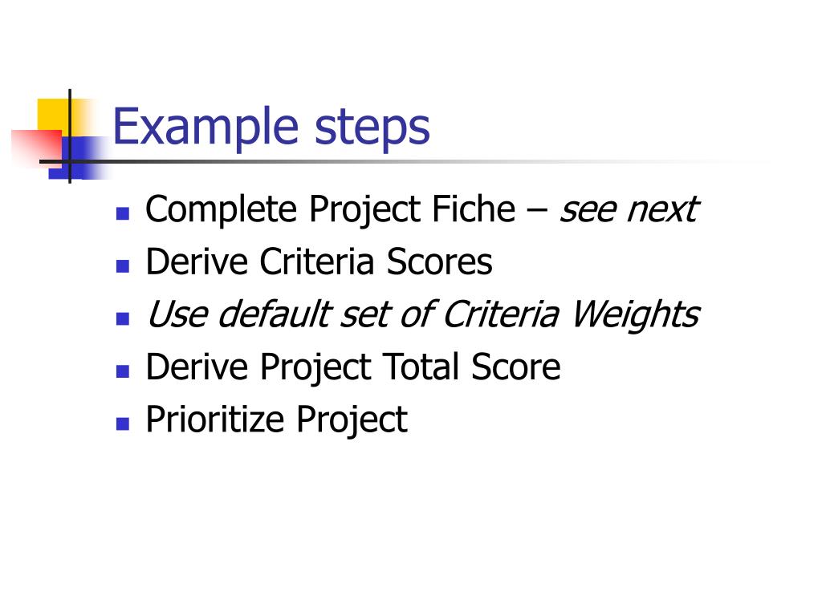Click the blue square in the logo
The width and height of the screenshot is (822, 616).
(79, 157)
